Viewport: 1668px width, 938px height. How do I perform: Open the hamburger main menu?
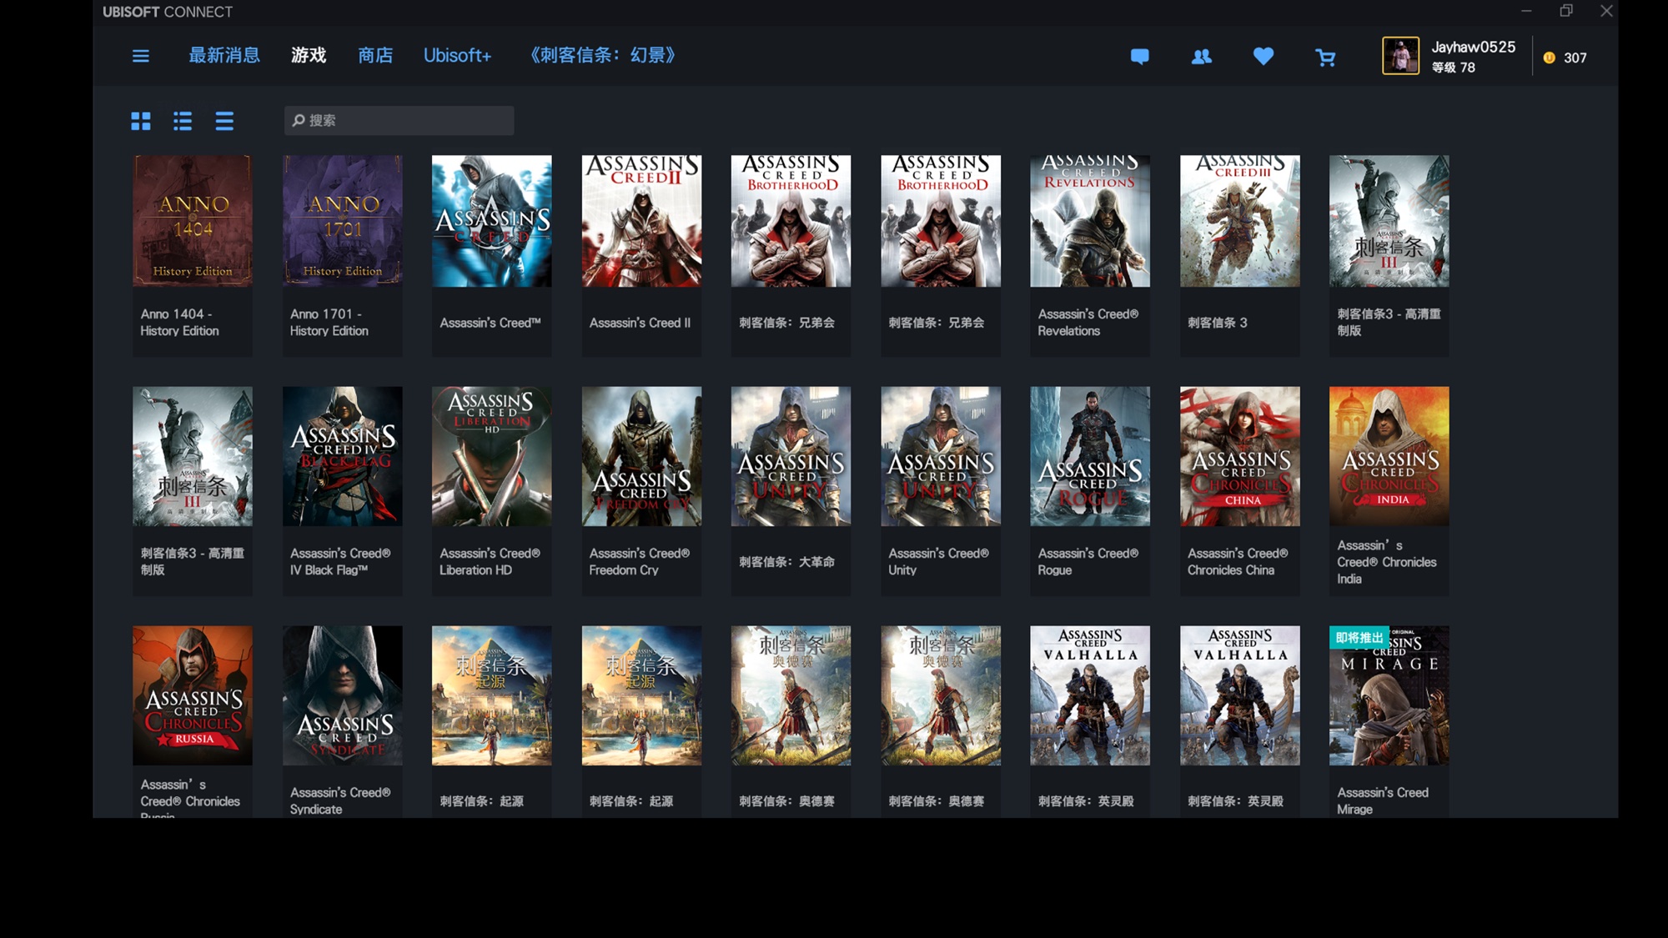point(141,56)
